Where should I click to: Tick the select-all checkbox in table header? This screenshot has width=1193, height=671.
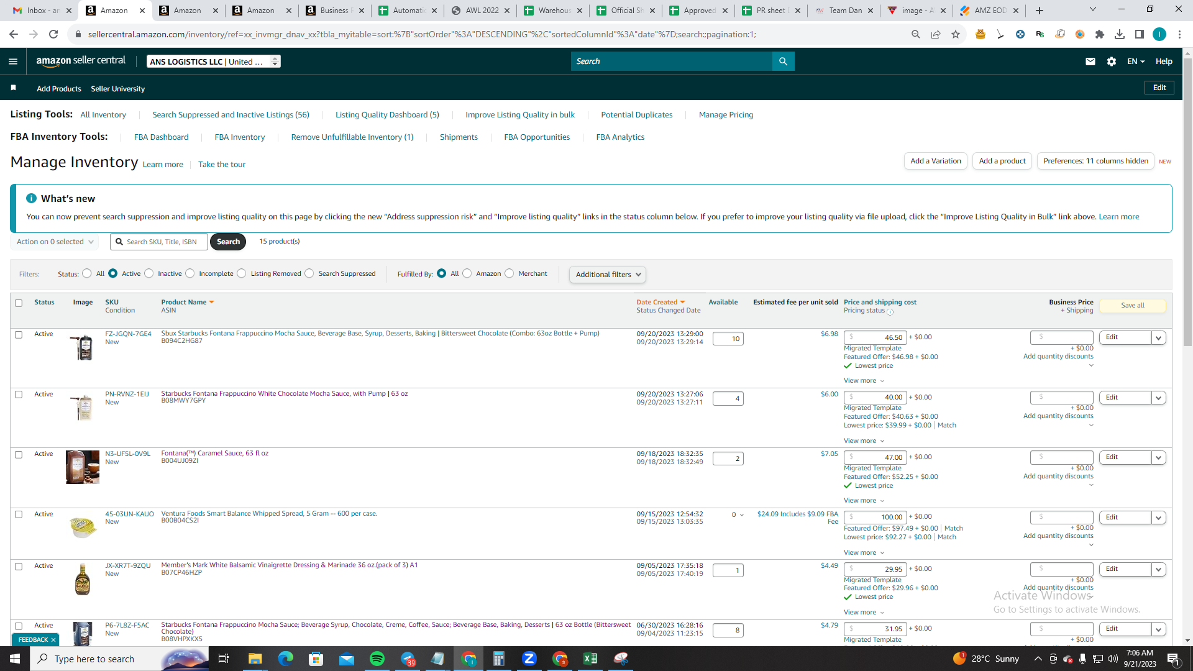pyautogui.click(x=19, y=303)
